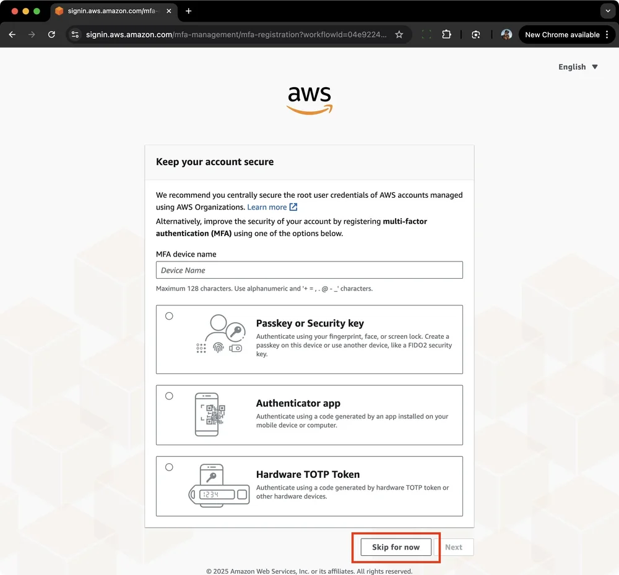The width and height of the screenshot is (619, 575).
Task: Expand the tab search dropdown arrow
Action: coord(608,11)
